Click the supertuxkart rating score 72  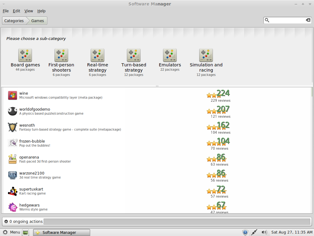coord(221,189)
